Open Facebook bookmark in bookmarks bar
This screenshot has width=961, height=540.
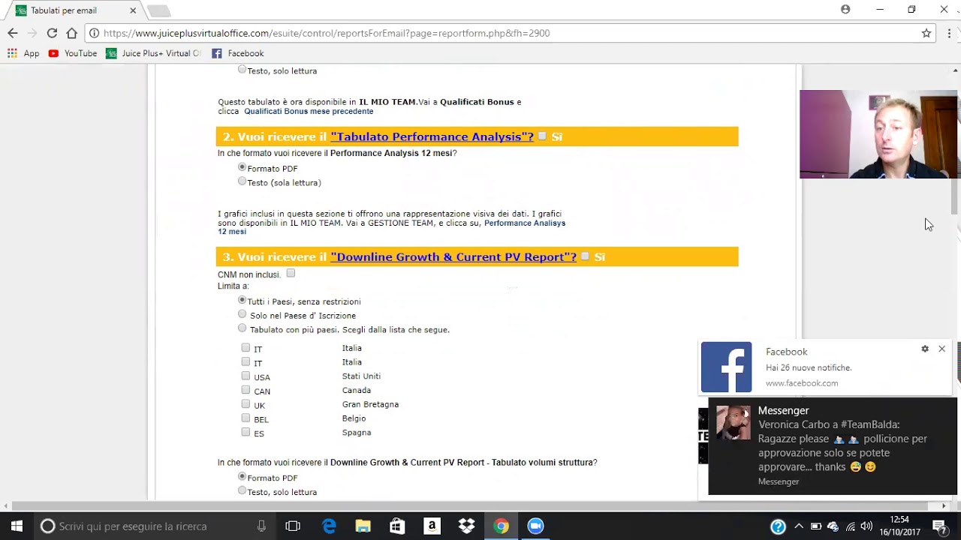[238, 53]
